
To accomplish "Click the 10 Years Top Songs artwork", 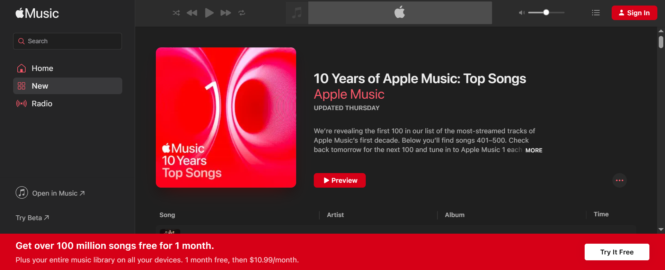I will (226, 117).
